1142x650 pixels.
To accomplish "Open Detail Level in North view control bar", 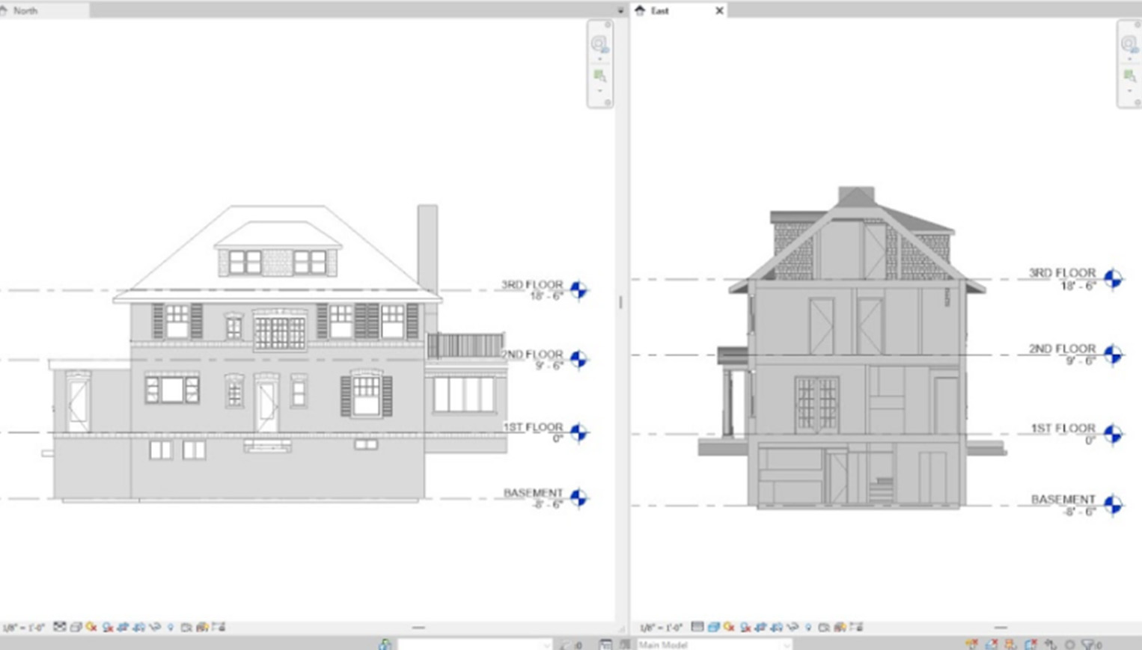I will (59, 627).
